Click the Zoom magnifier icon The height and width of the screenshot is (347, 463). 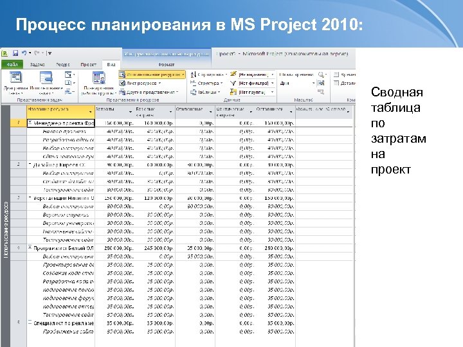coord(322,75)
